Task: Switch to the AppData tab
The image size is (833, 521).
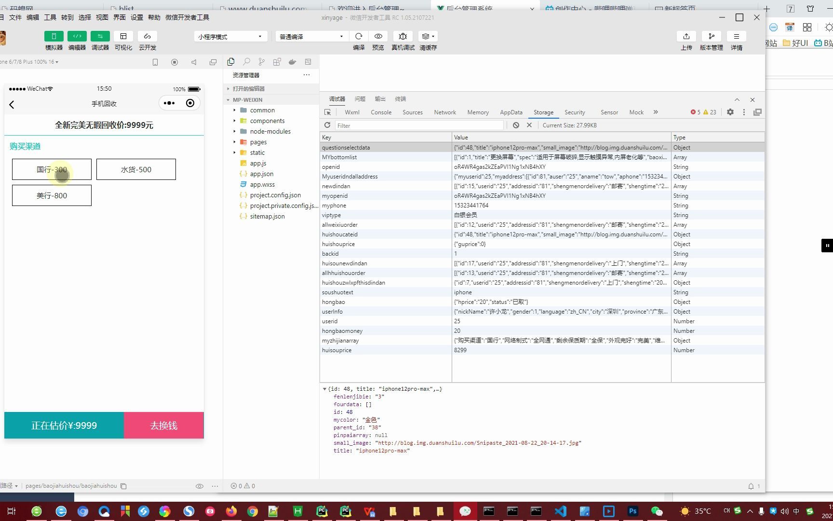Action: tap(511, 112)
